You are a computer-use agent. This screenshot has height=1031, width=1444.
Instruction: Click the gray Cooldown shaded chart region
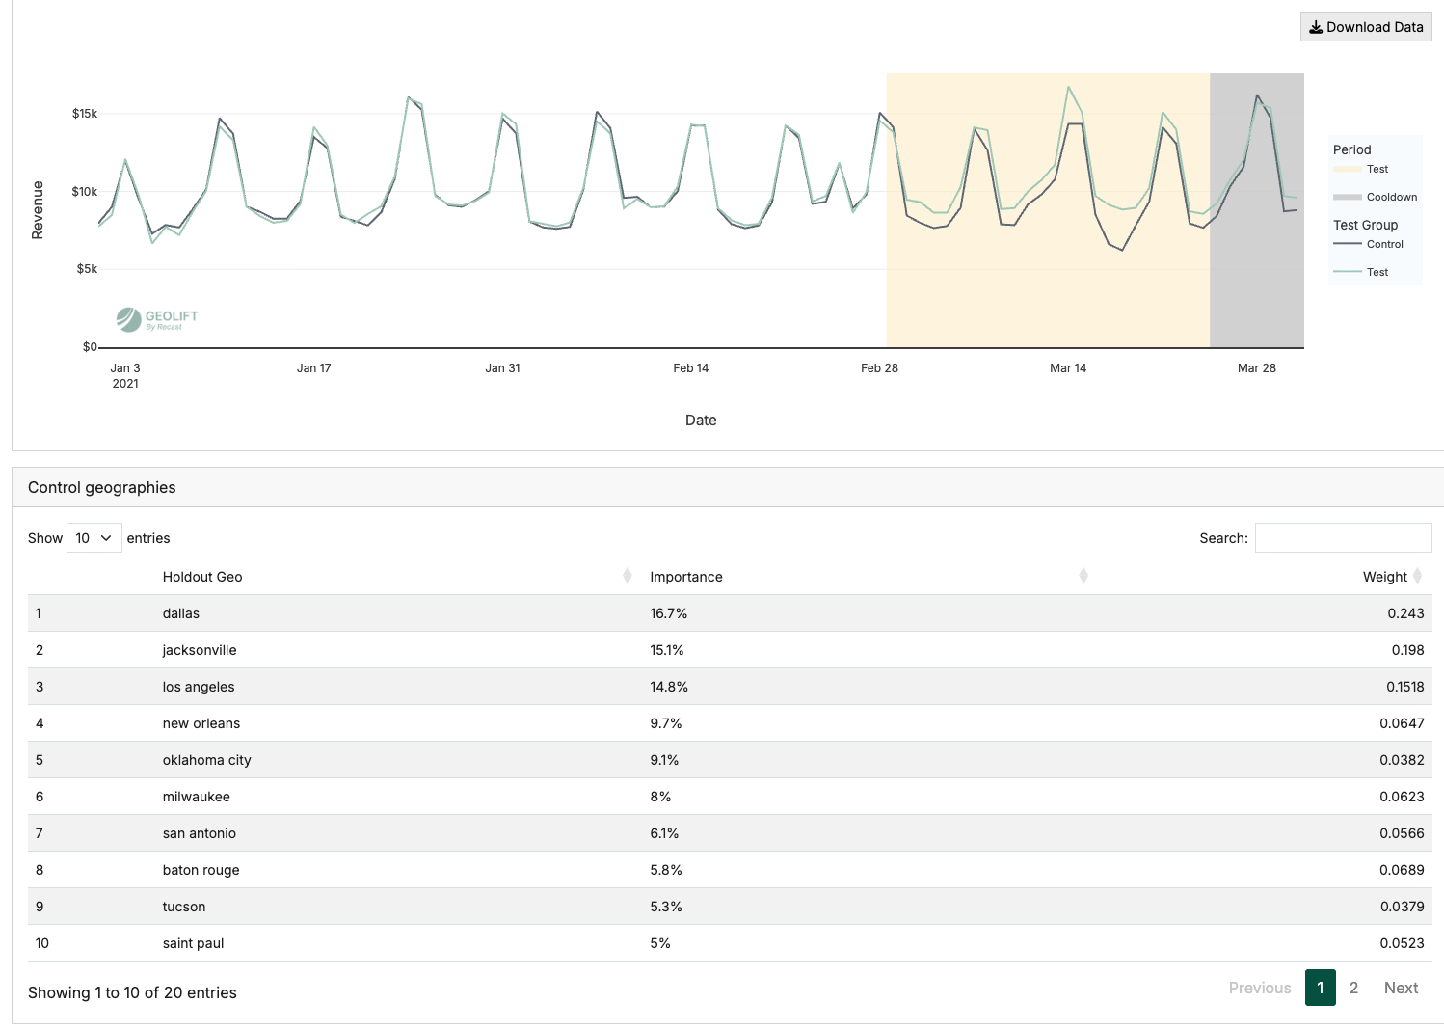pyautogui.click(x=1256, y=289)
